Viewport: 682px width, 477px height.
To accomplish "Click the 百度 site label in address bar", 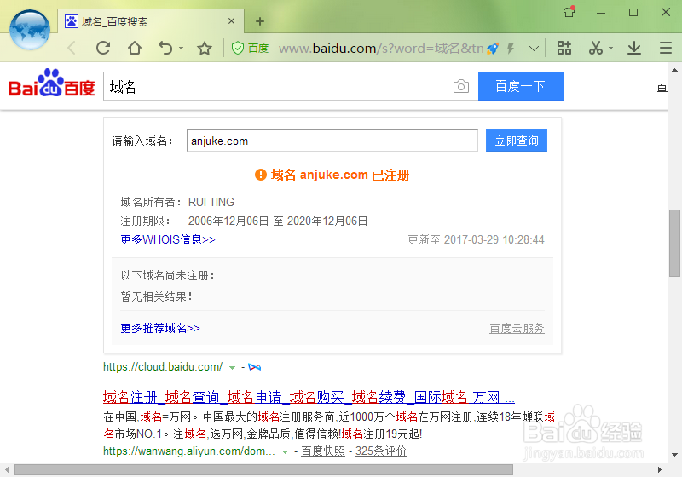I will point(258,49).
